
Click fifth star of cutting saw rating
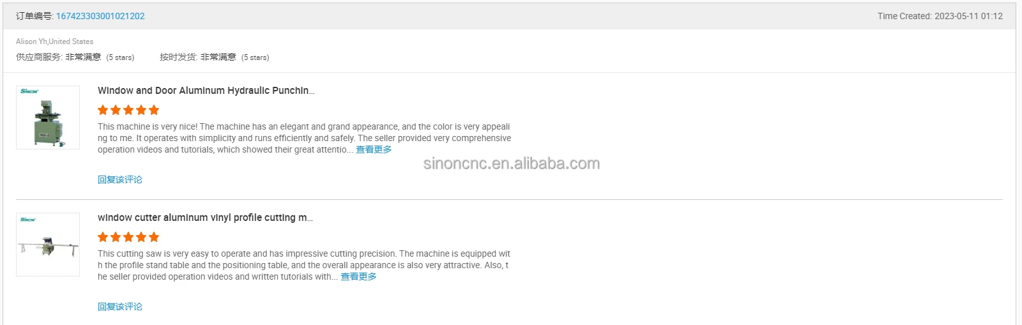pyautogui.click(x=154, y=237)
